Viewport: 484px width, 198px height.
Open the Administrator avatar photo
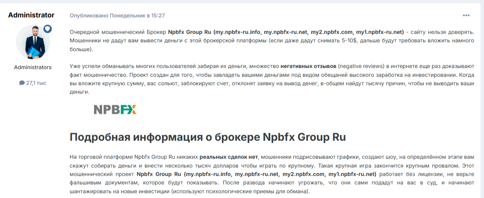(x=33, y=42)
